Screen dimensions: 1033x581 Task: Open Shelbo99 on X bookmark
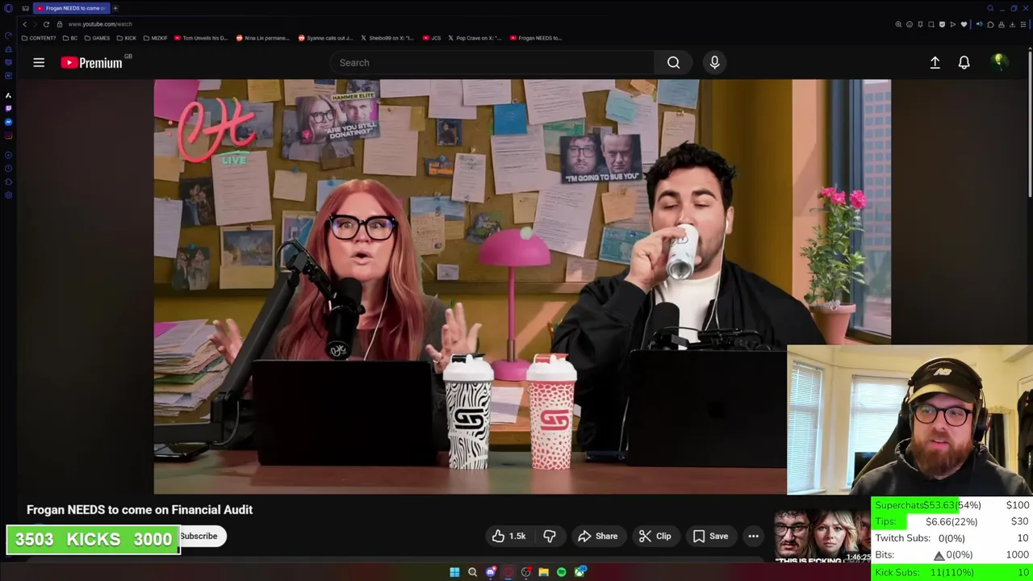coord(387,38)
